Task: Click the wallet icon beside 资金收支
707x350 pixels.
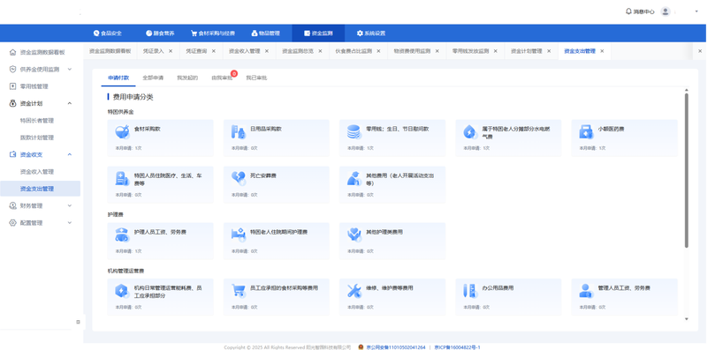Action: (12, 154)
